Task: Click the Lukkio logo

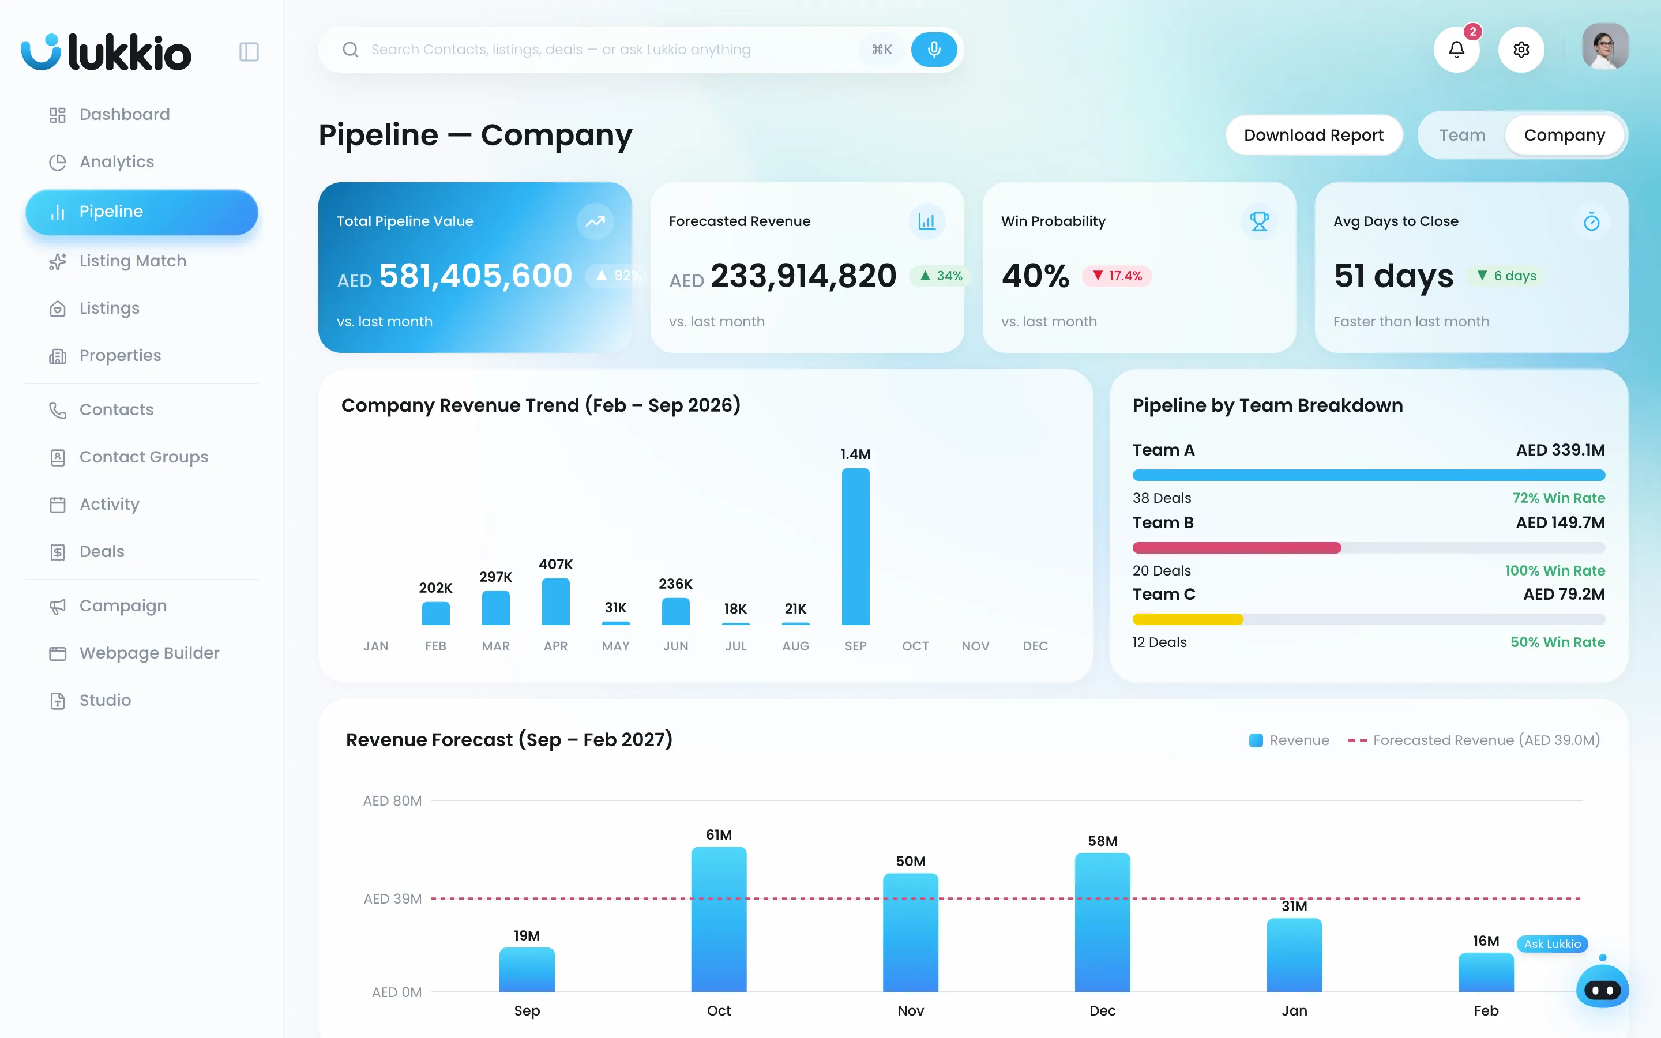Action: point(106,51)
